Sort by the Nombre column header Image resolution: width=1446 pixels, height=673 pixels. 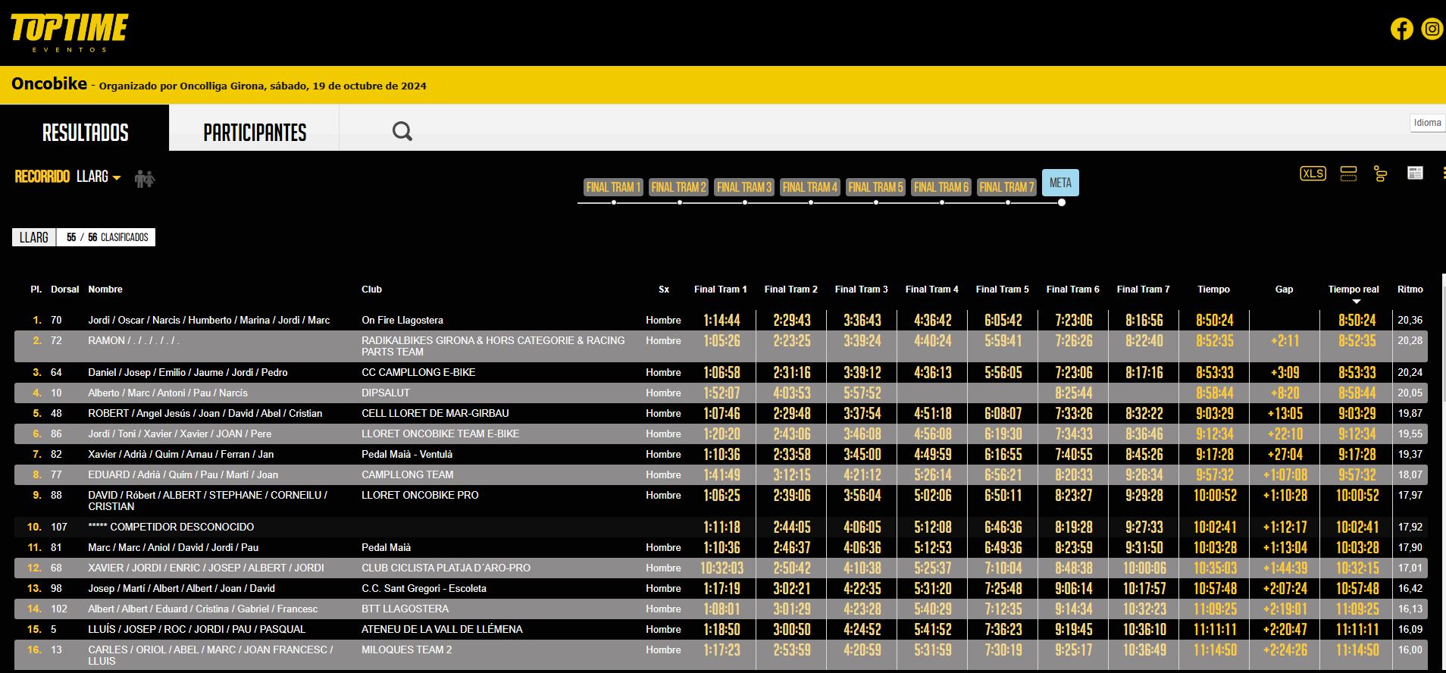coord(105,290)
